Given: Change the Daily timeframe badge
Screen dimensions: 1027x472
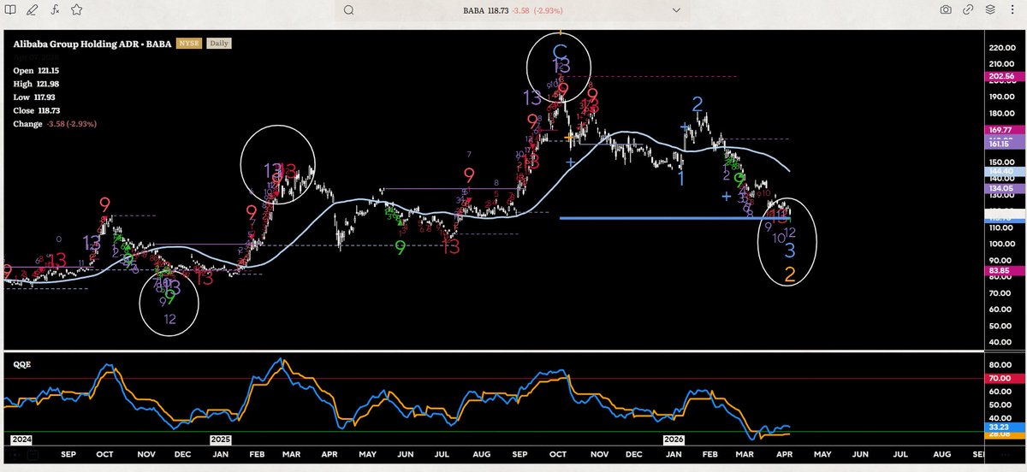Looking at the screenshot, I should [x=219, y=43].
